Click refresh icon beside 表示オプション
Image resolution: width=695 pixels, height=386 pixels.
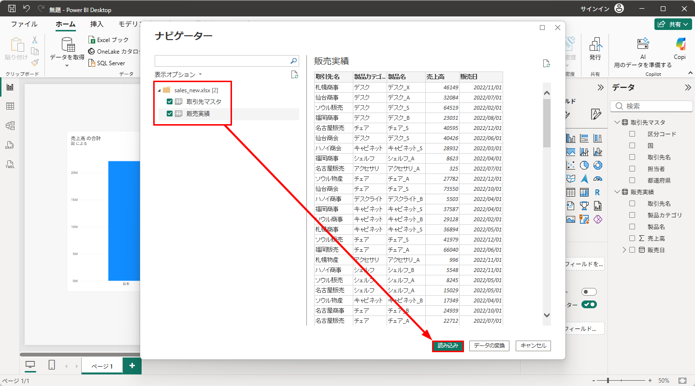(x=294, y=74)
